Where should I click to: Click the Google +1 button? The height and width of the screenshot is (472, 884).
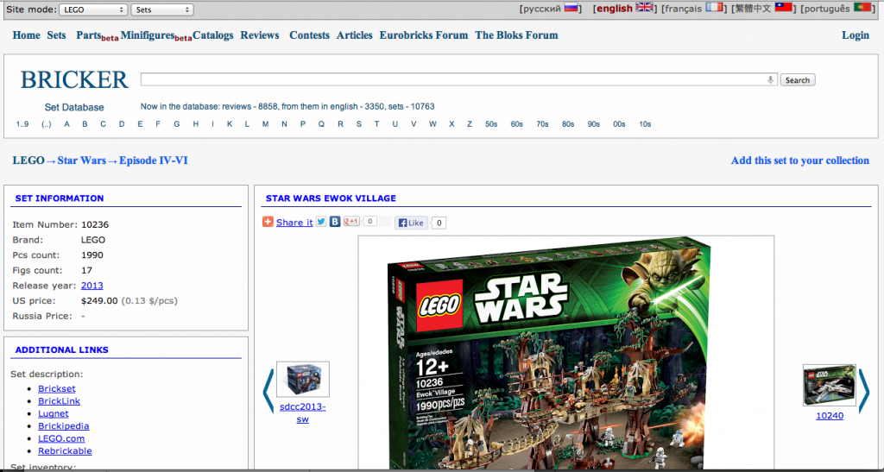352,222
